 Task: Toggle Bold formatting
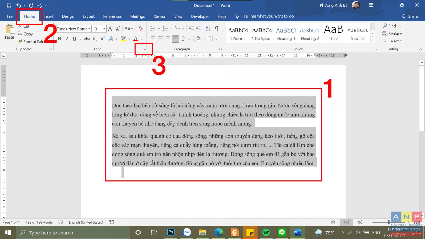click(60, 39)
